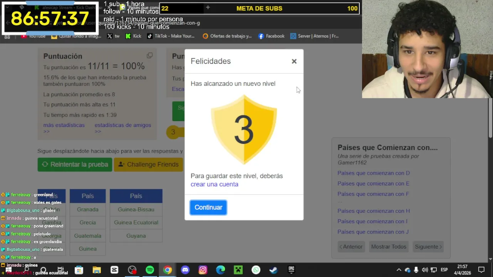Open the 'crear una cuenta' link
The width and height of the screenshot is (493, 277).
point(214,184)
